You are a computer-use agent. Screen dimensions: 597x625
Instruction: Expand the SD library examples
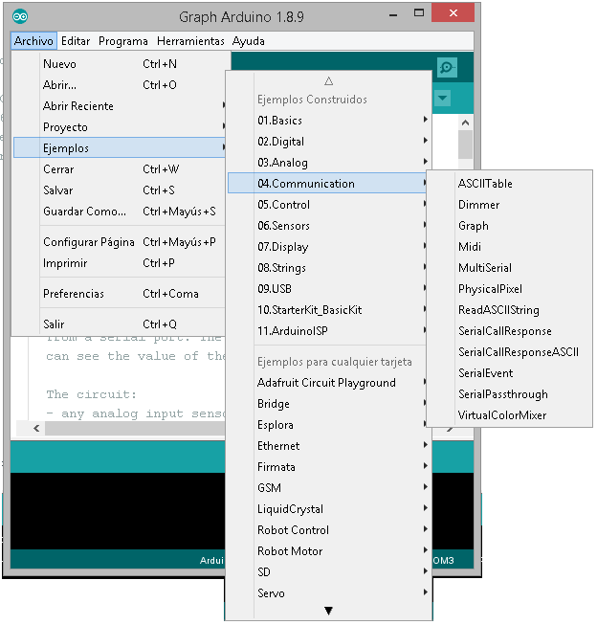coord(329,572)
